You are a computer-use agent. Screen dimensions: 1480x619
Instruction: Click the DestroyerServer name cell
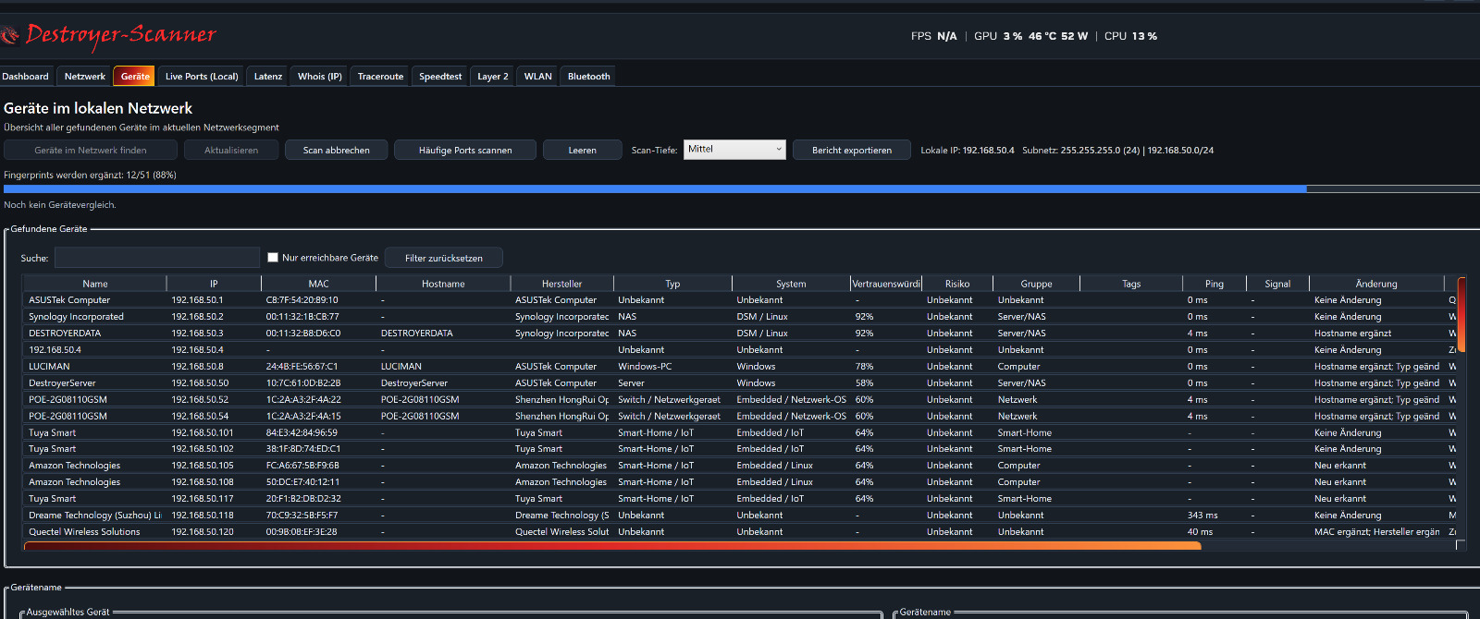(62, 383)
